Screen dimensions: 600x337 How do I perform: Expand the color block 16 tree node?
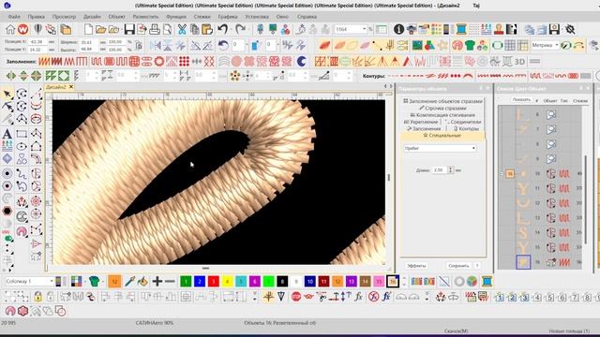point(502,173)
